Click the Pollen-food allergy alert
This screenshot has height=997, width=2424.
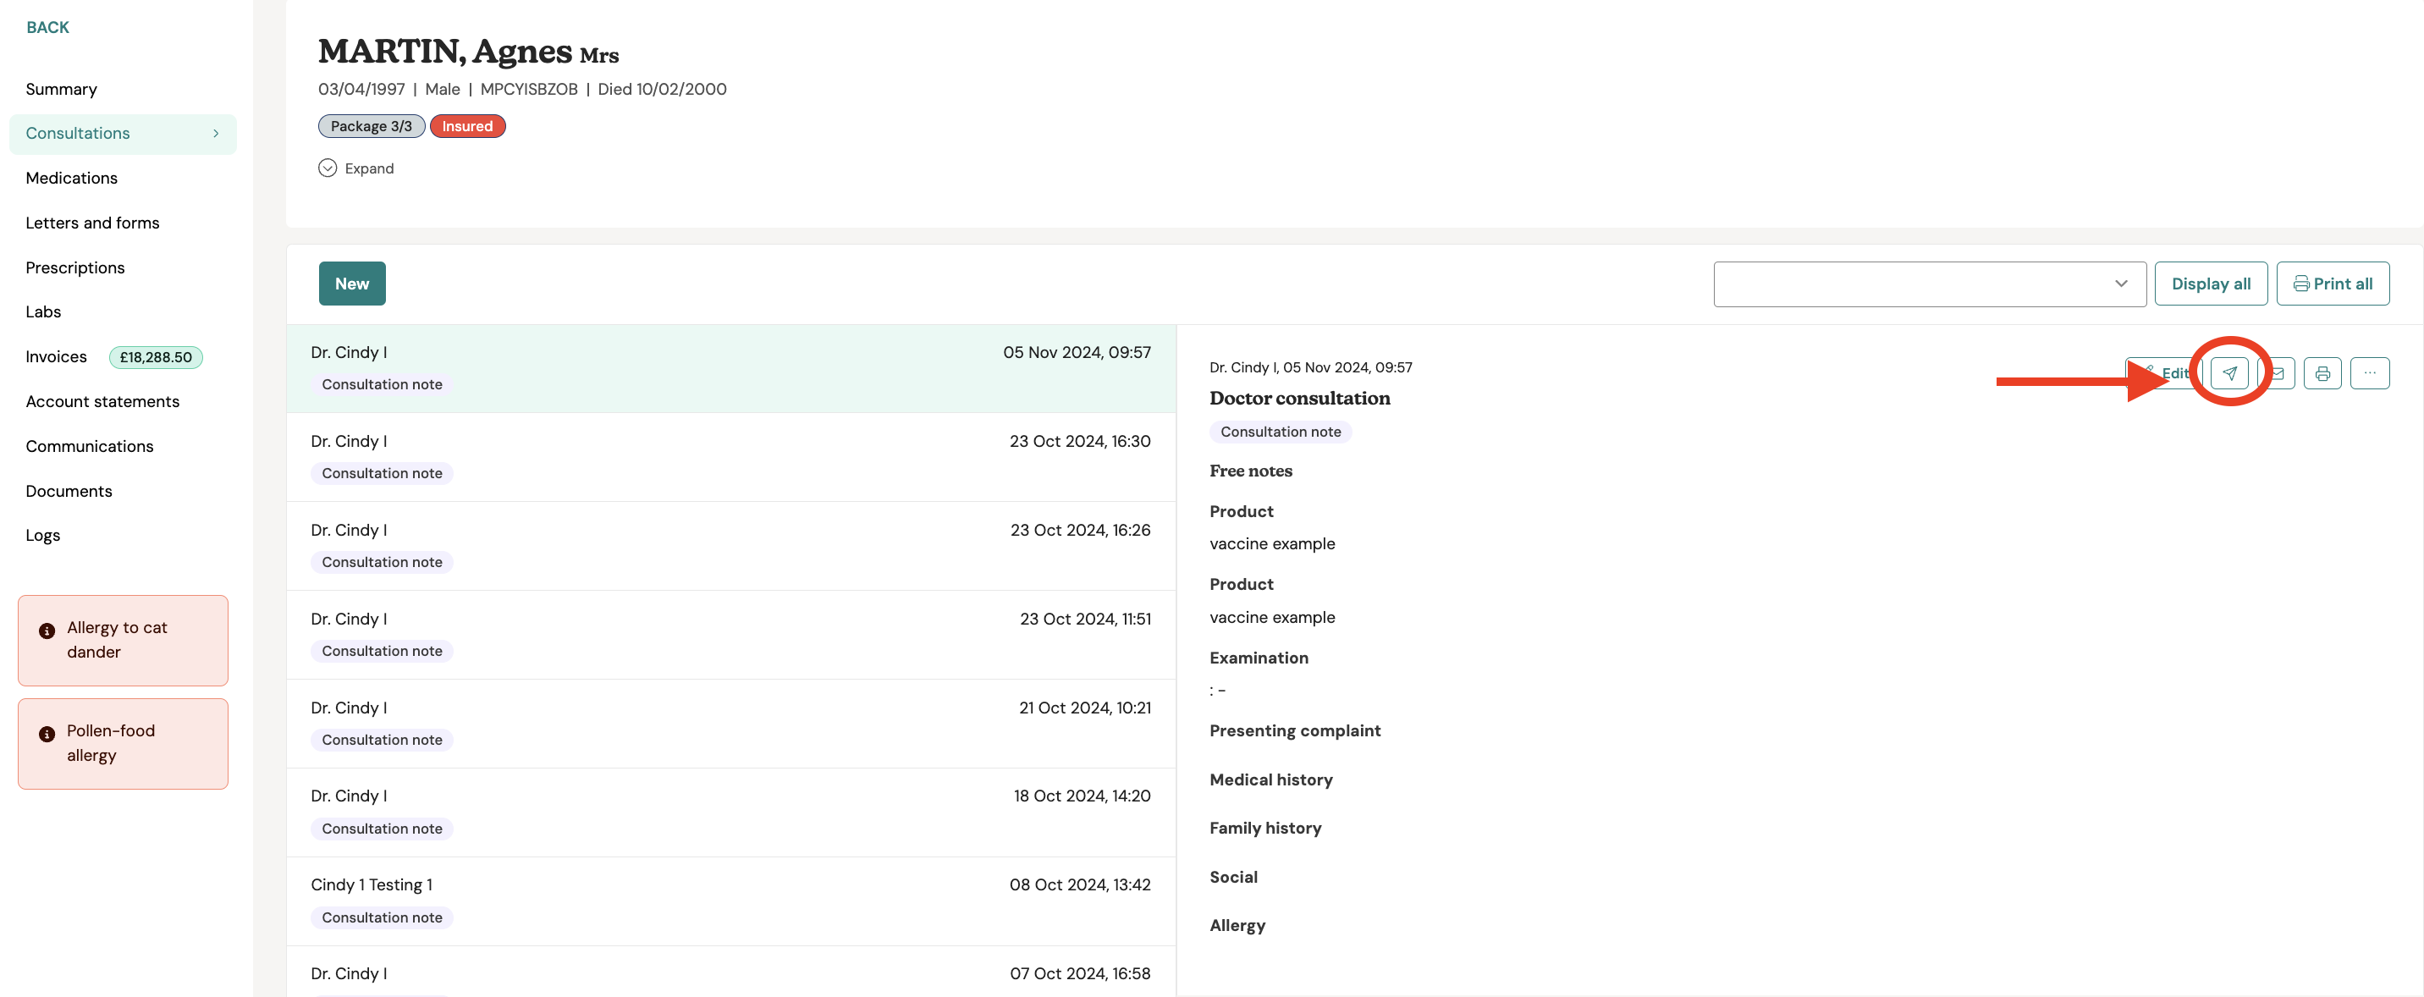point(124,743)
